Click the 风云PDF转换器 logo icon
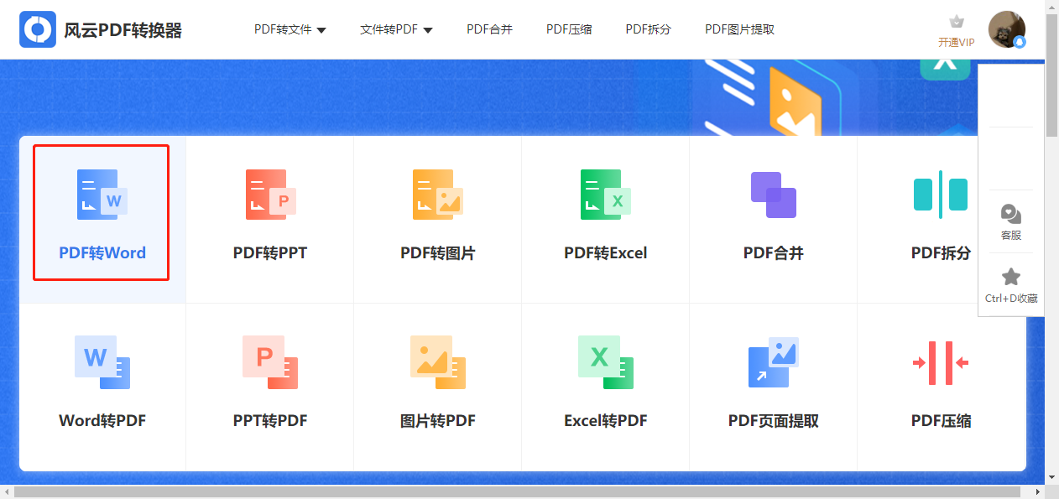Viewport: 1059px width, 499px height. [38, 29]
